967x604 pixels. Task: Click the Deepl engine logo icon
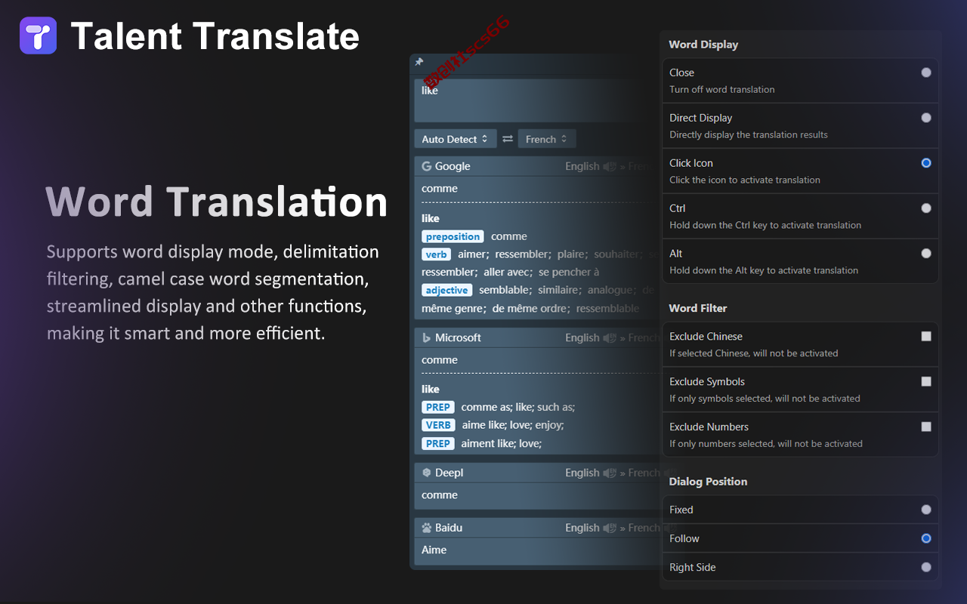tap(427, 473)
